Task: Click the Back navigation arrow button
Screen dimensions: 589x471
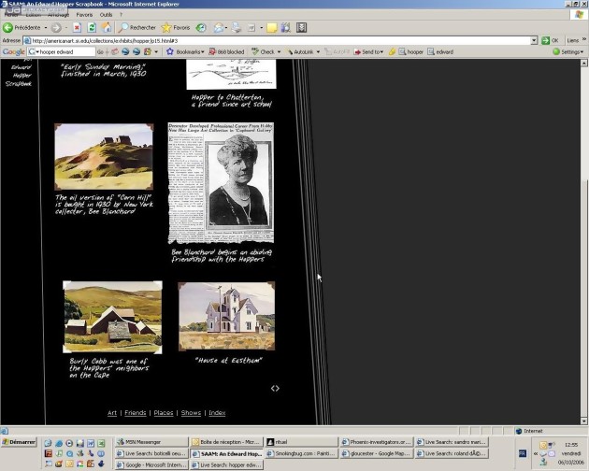Action: [9, 28]
